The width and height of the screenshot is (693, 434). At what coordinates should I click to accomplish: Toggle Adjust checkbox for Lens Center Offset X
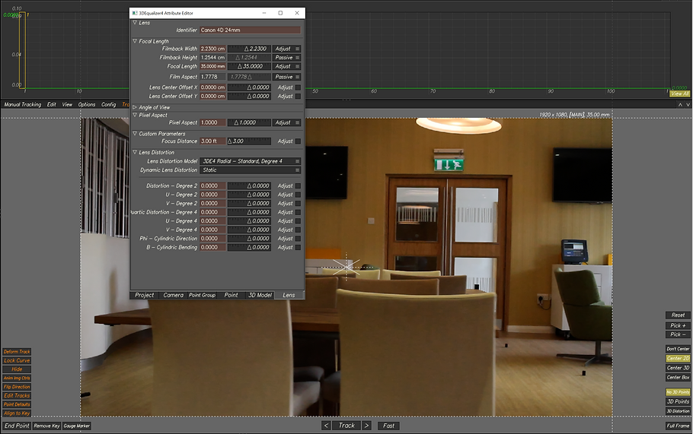[x=298, y=87]
